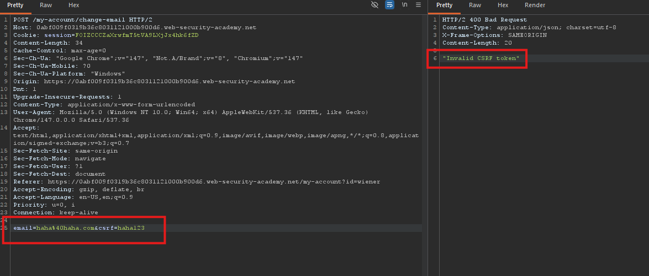Click the request Content-Type form-urlencoded header
The width and height of the screenshot is (649, 276).
[104, 104]
